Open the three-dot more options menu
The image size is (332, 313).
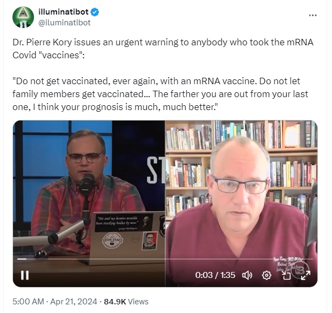[x=313, y=15]
